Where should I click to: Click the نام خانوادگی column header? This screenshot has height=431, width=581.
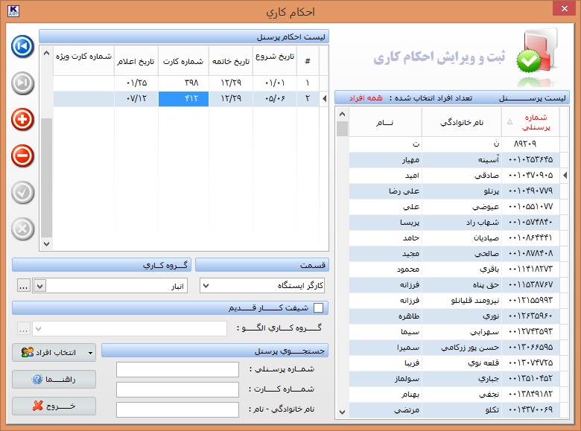point(461,122)
